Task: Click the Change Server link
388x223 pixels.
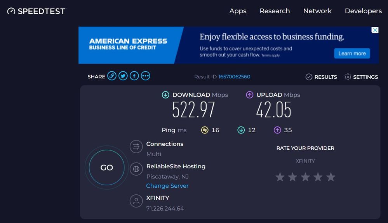Action: pyautogui.click(x=167, y=186)
